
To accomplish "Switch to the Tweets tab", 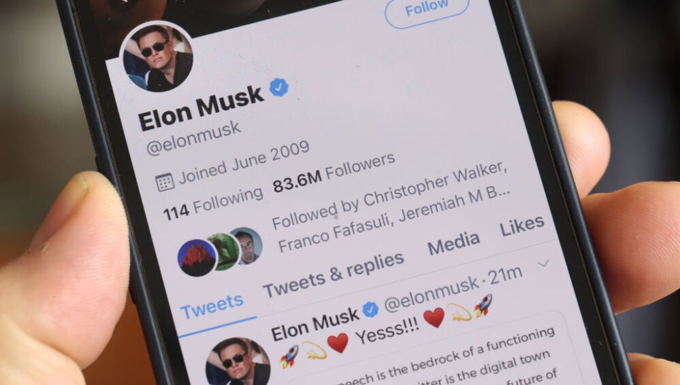I will pos(212,306).
